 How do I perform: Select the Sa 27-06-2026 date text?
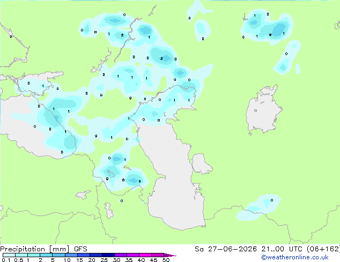[x=226, y=249]
